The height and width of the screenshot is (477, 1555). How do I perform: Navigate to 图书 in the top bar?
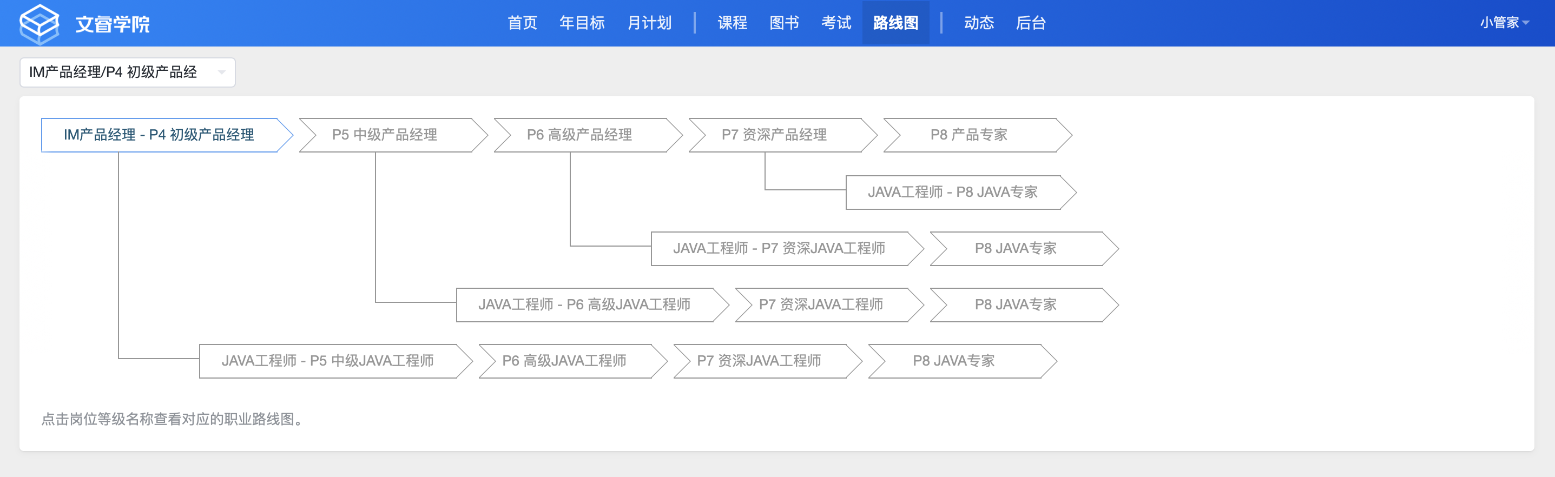[x=784, y=23]
